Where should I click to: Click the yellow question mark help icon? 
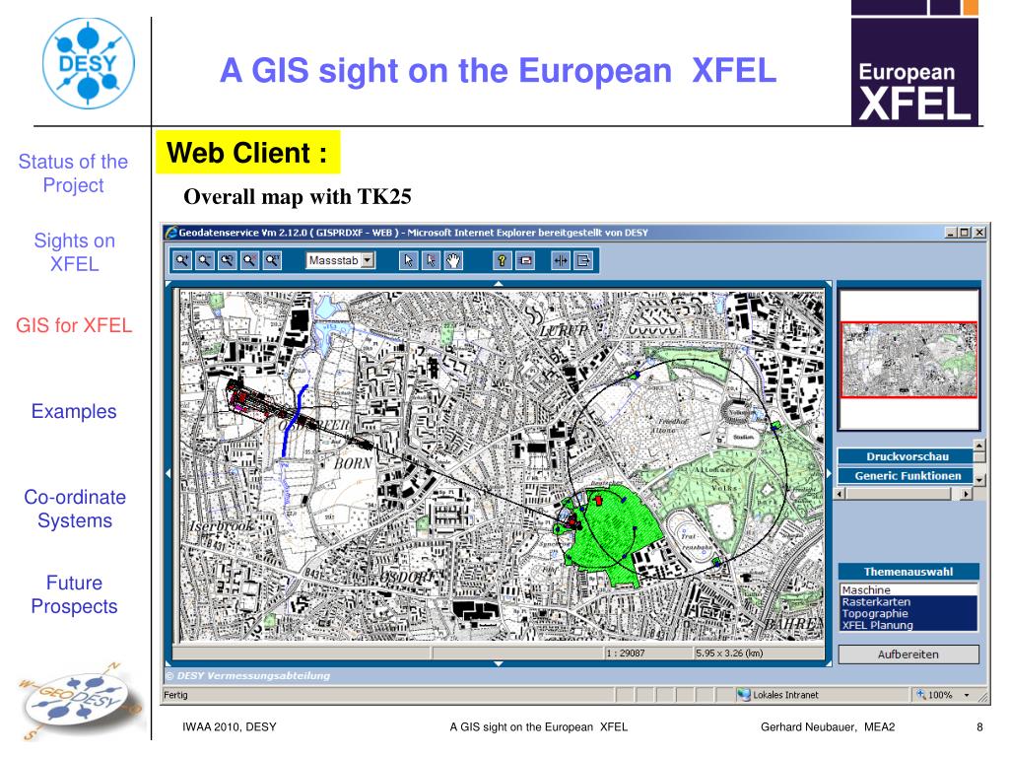click(x=502, y=260)
